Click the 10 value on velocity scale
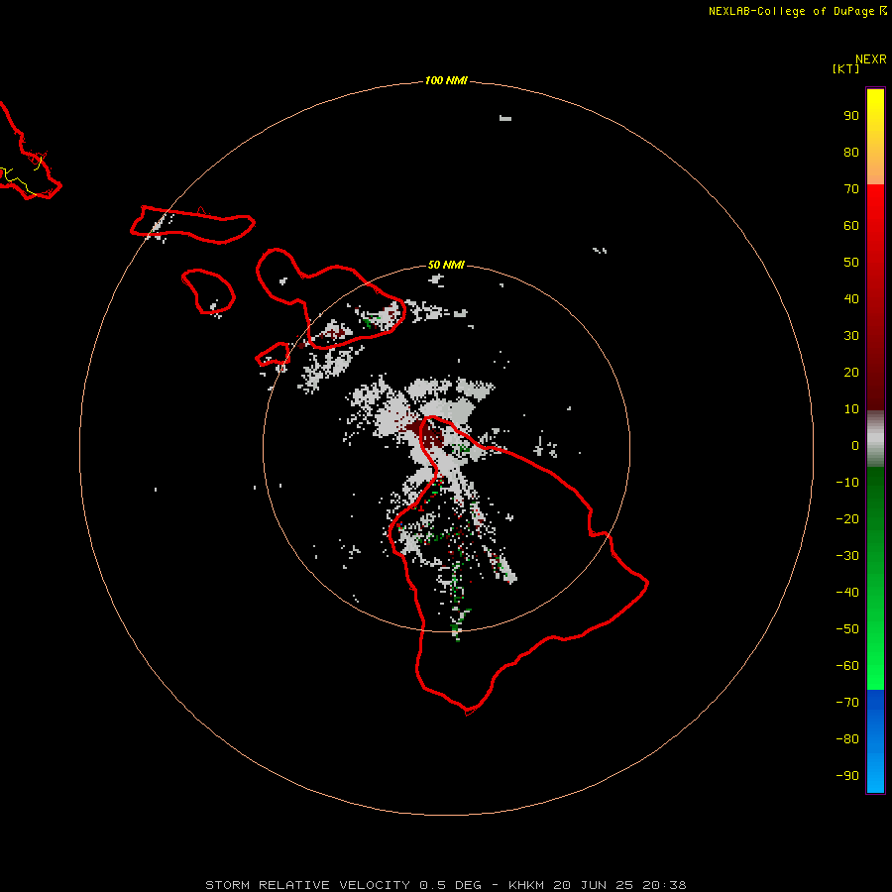This screenshot has height=892, width=892. click(x=851, y=409)
